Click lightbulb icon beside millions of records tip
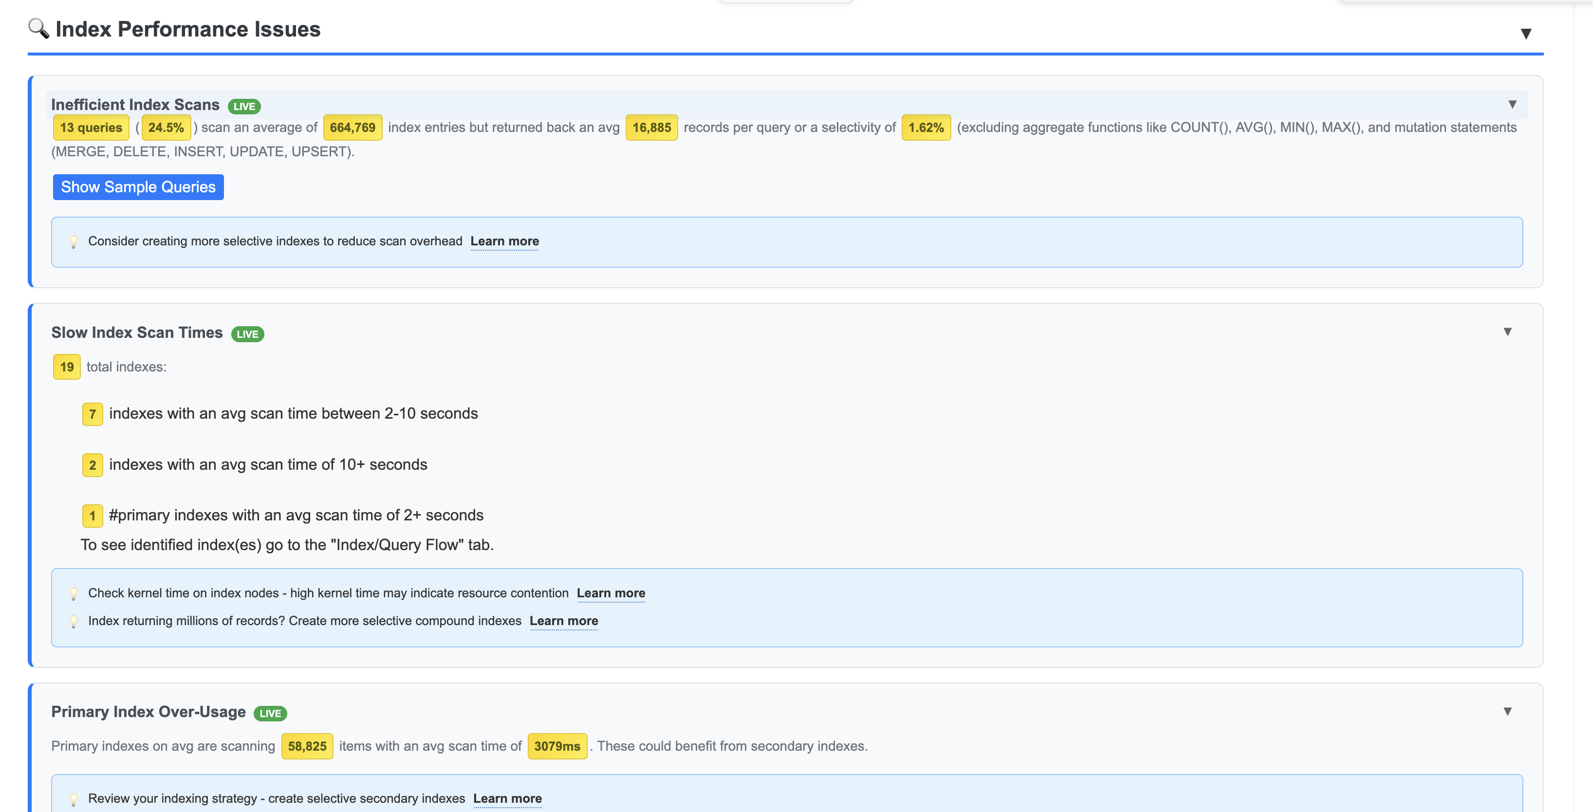Viewport: 1593px width, 812px height. 74,622
